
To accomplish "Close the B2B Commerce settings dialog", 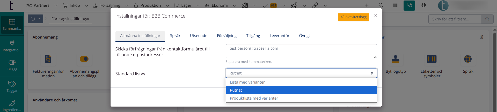I will tap(376, 16).
